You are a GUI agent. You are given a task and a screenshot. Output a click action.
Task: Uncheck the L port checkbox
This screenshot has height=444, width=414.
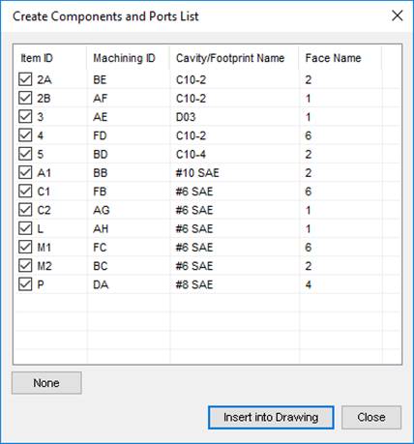pos(25,228)
